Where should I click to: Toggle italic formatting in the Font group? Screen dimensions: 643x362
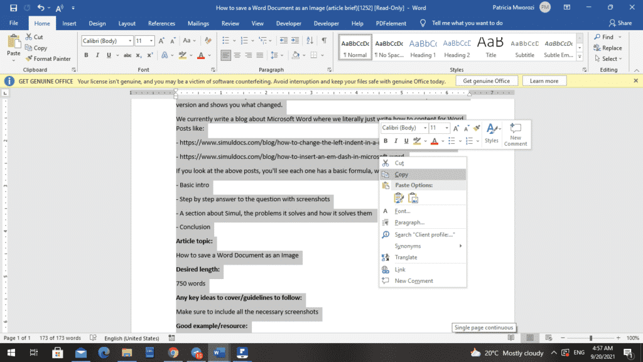click(97, 55)
